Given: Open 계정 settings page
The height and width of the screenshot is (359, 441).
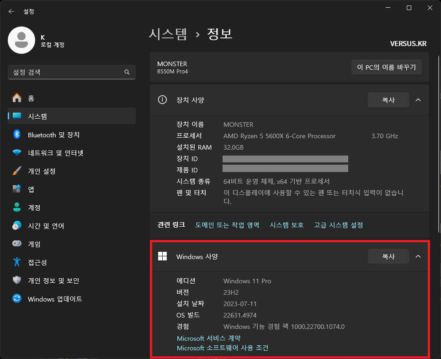Looking at the screenshot, I should [72, 207].
